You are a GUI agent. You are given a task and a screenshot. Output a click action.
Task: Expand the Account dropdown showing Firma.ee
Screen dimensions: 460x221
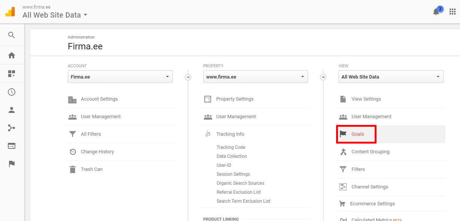(x=120, y=77)
